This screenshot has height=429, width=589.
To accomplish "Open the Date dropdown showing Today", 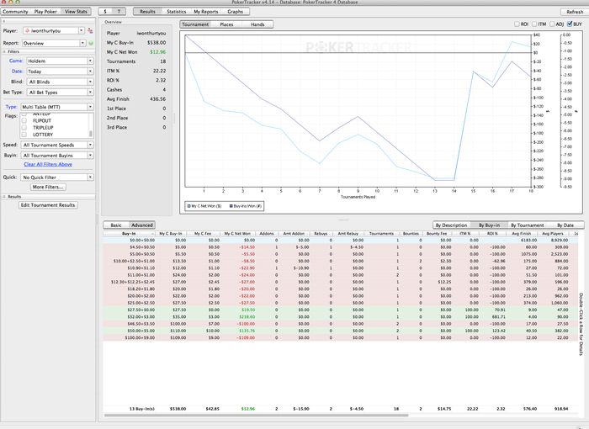I will pyautogui.click(x=59, y=71).
